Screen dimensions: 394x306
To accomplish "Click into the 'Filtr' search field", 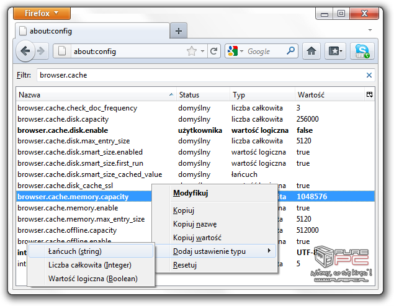I will pyautogui.click(x=199, y=75).
